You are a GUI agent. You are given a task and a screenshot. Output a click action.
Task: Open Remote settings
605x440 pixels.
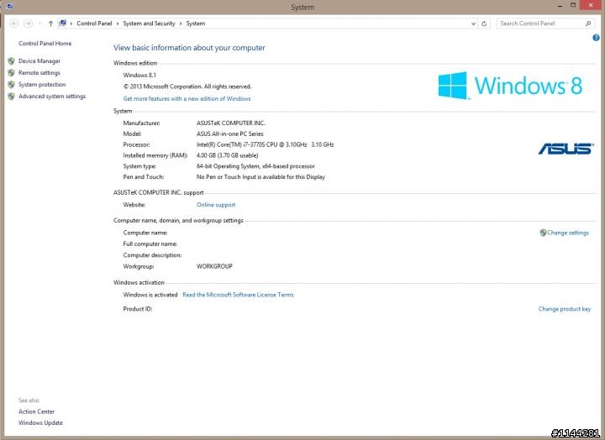click(39, 73)
